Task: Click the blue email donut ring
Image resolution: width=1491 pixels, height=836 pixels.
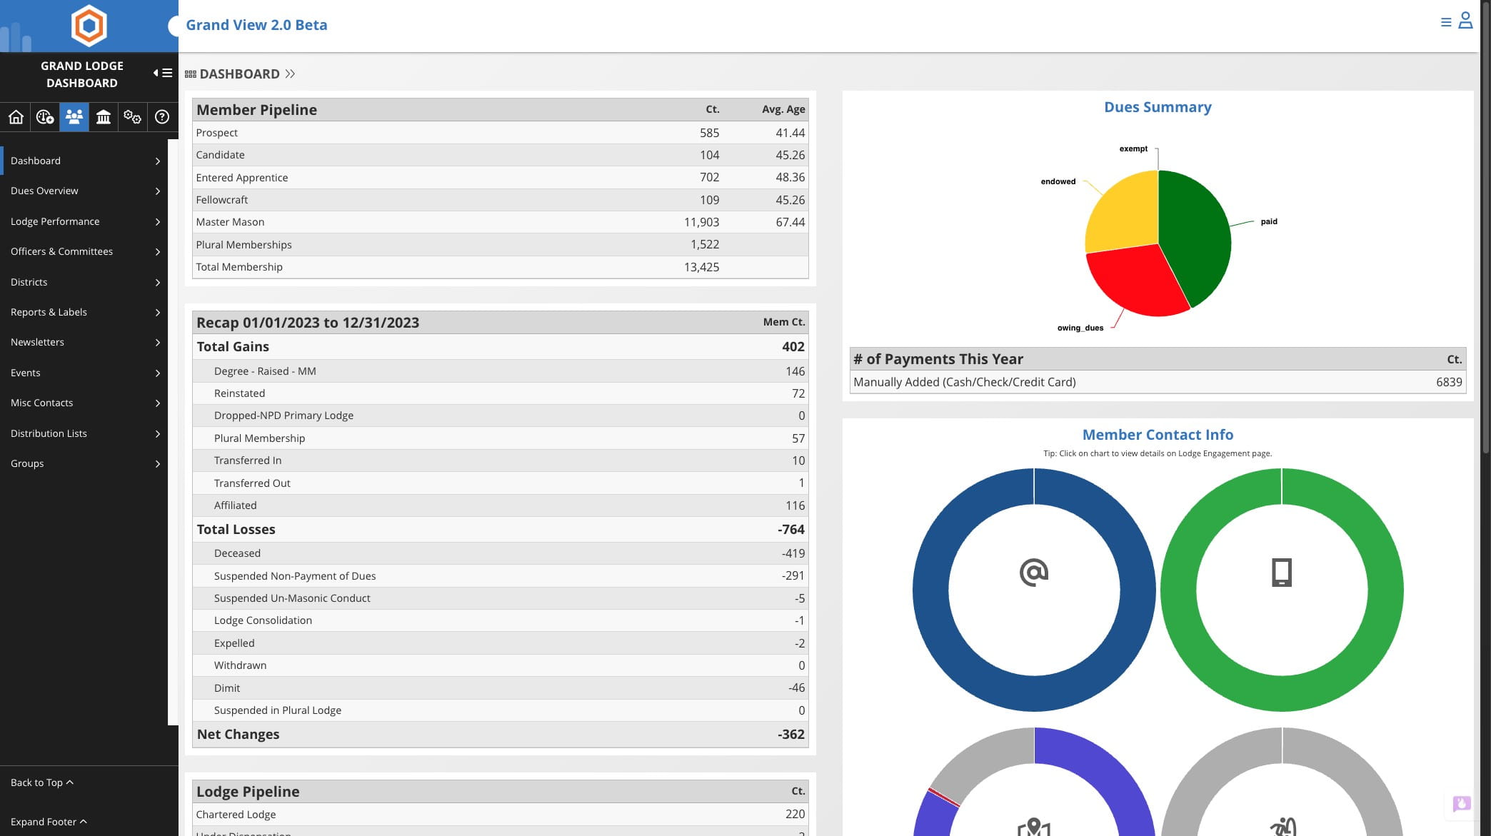Action: tap(930, 590)
